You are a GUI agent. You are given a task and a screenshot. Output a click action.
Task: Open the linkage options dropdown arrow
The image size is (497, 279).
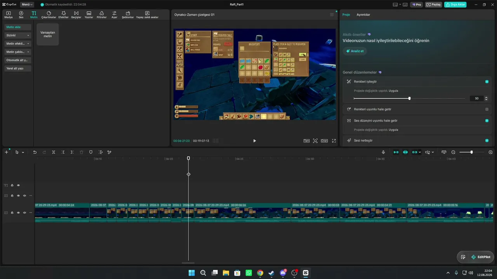420,152
